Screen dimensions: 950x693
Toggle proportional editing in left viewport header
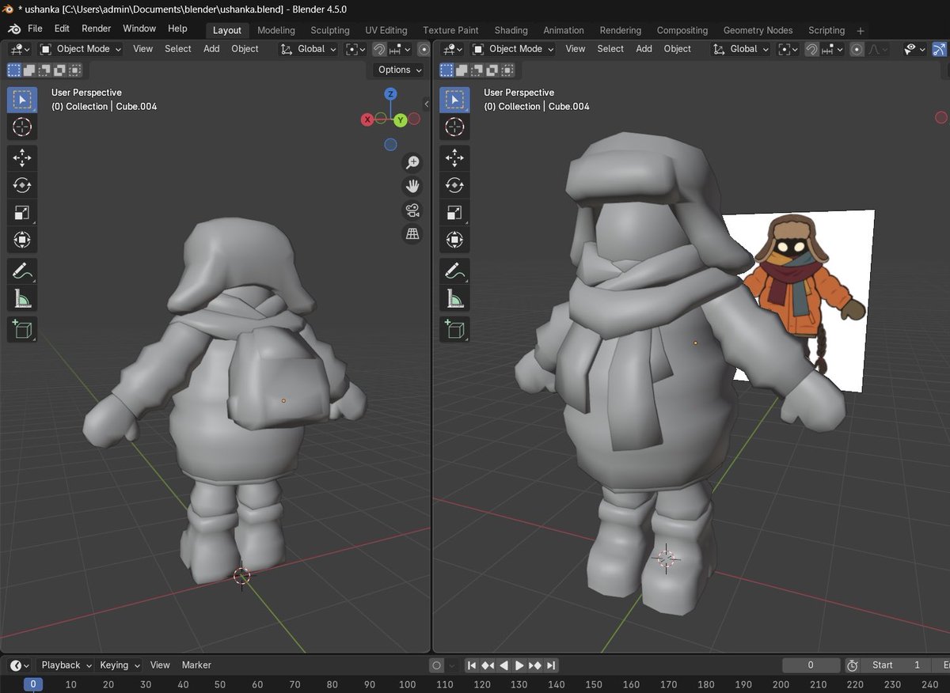[x=424, y=49]
